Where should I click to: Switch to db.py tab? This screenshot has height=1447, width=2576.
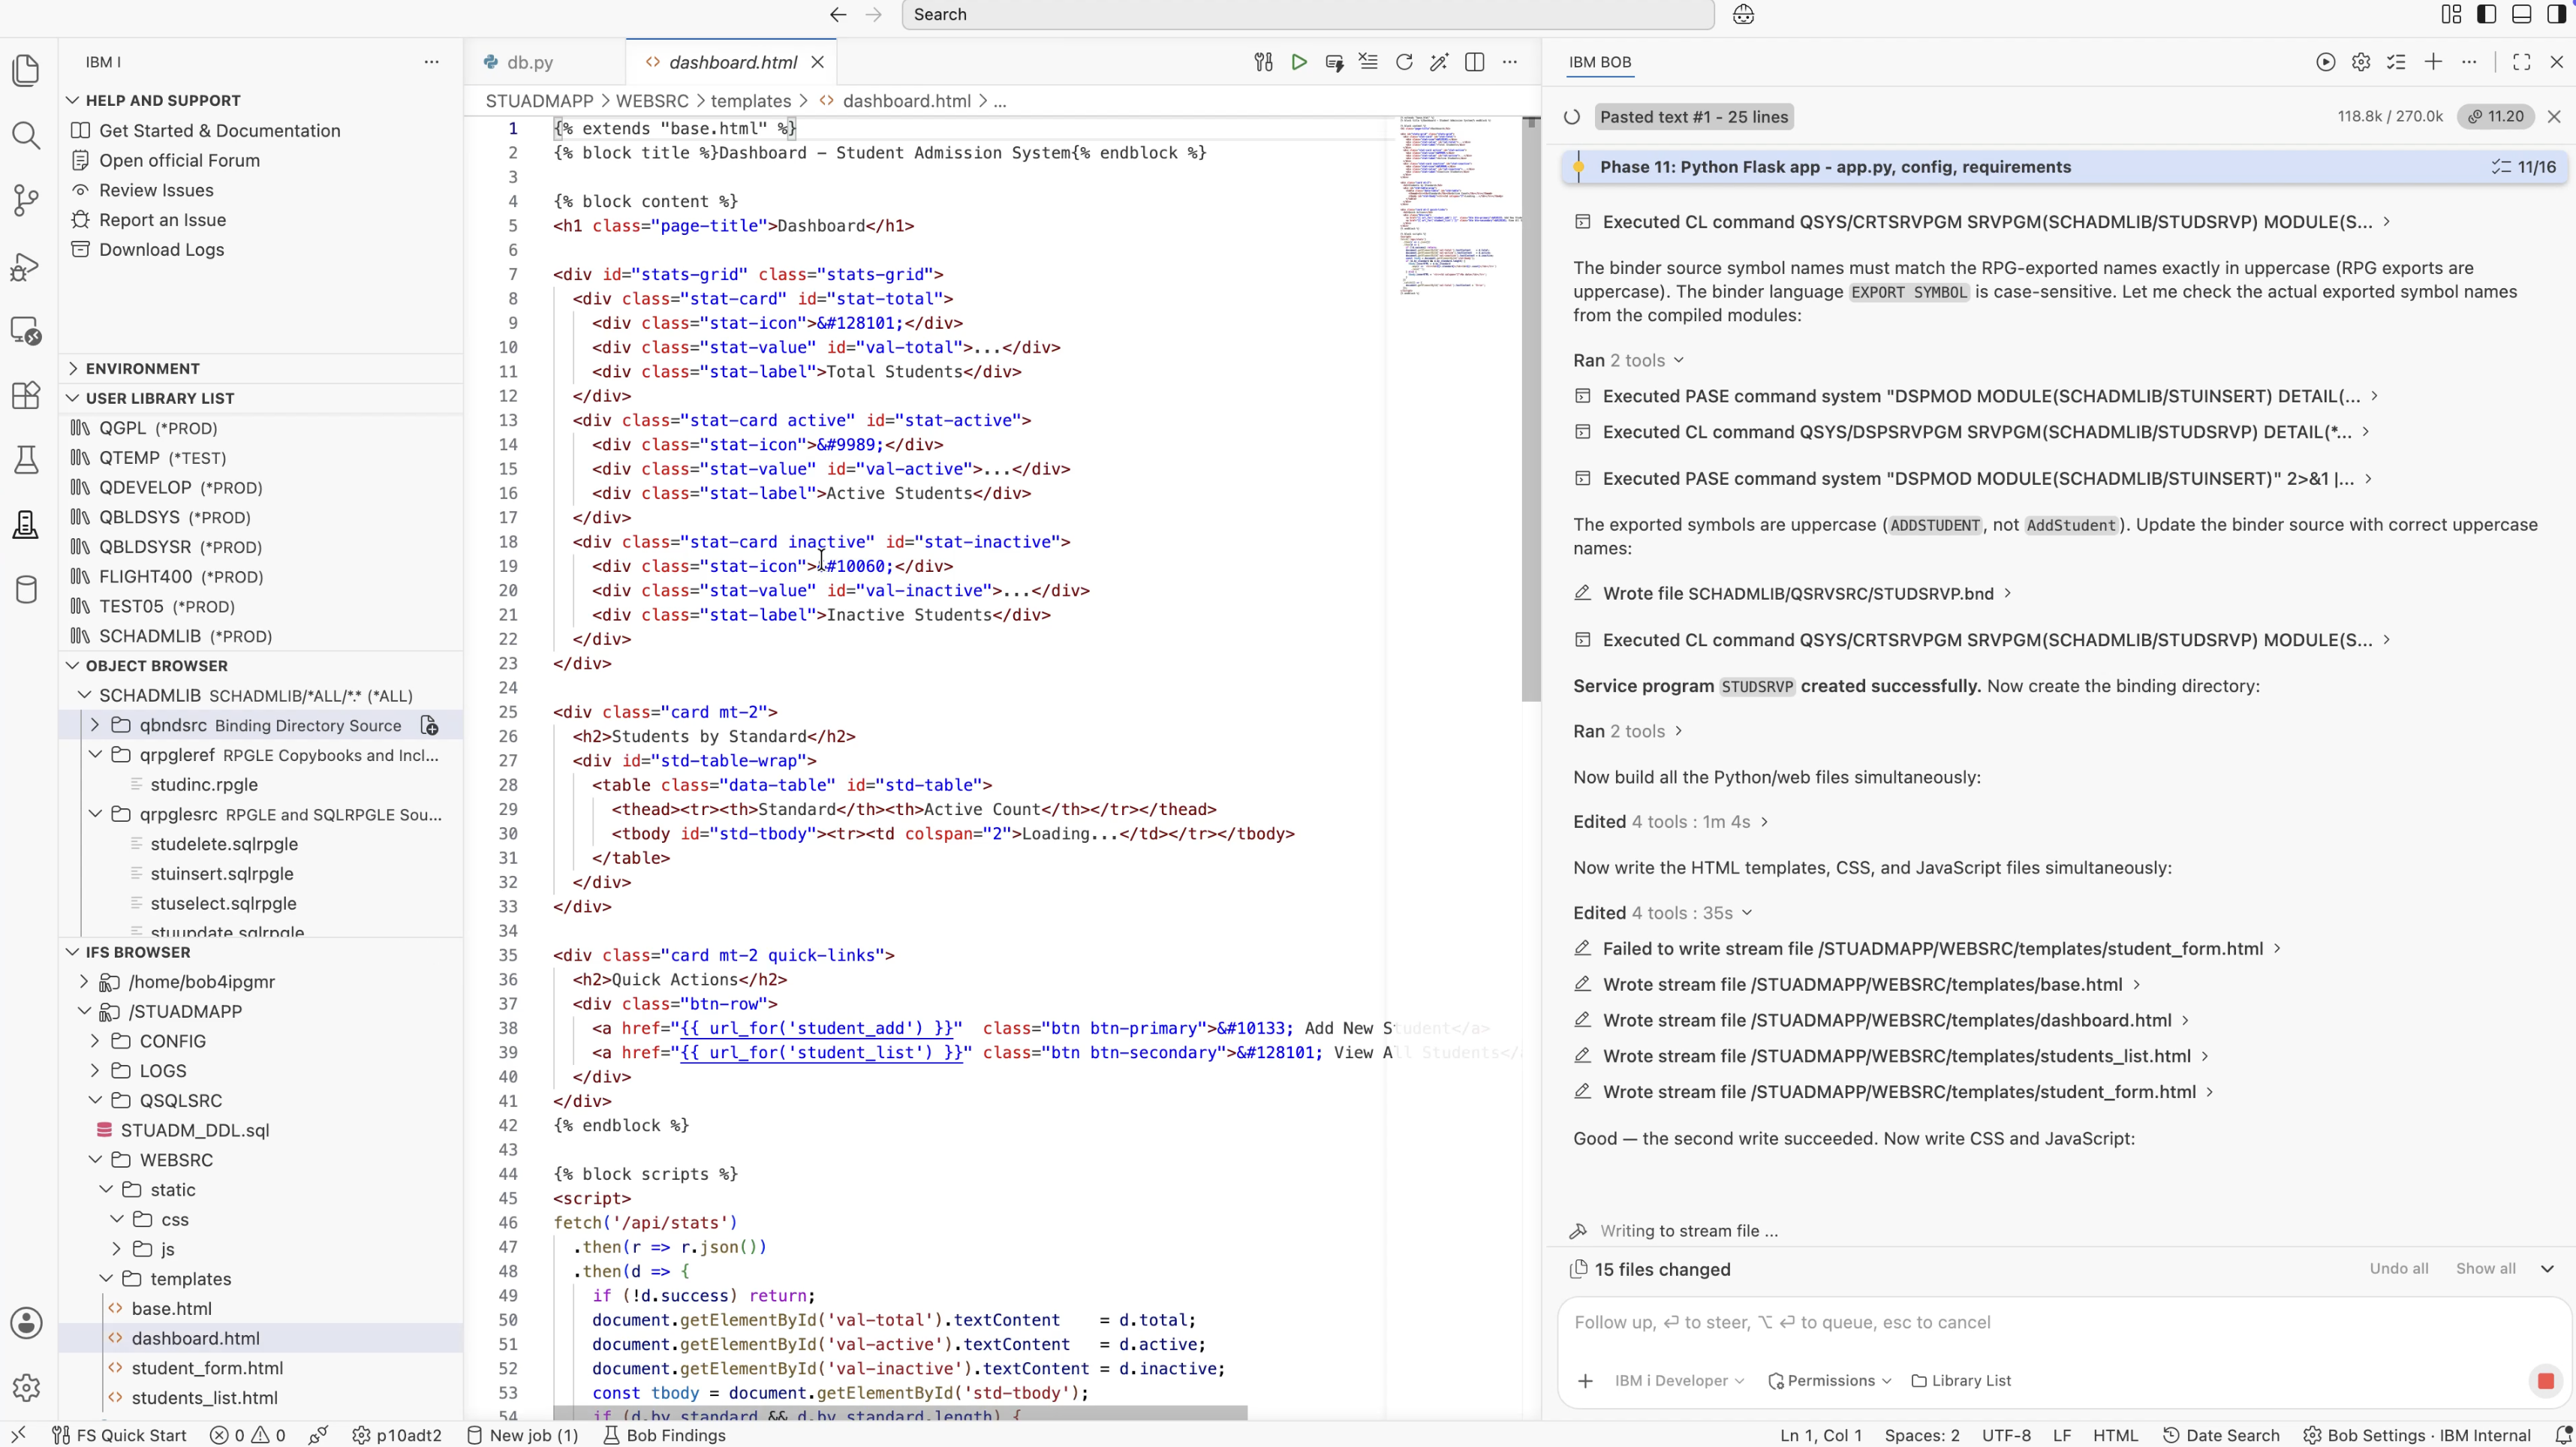click(530, 62)
